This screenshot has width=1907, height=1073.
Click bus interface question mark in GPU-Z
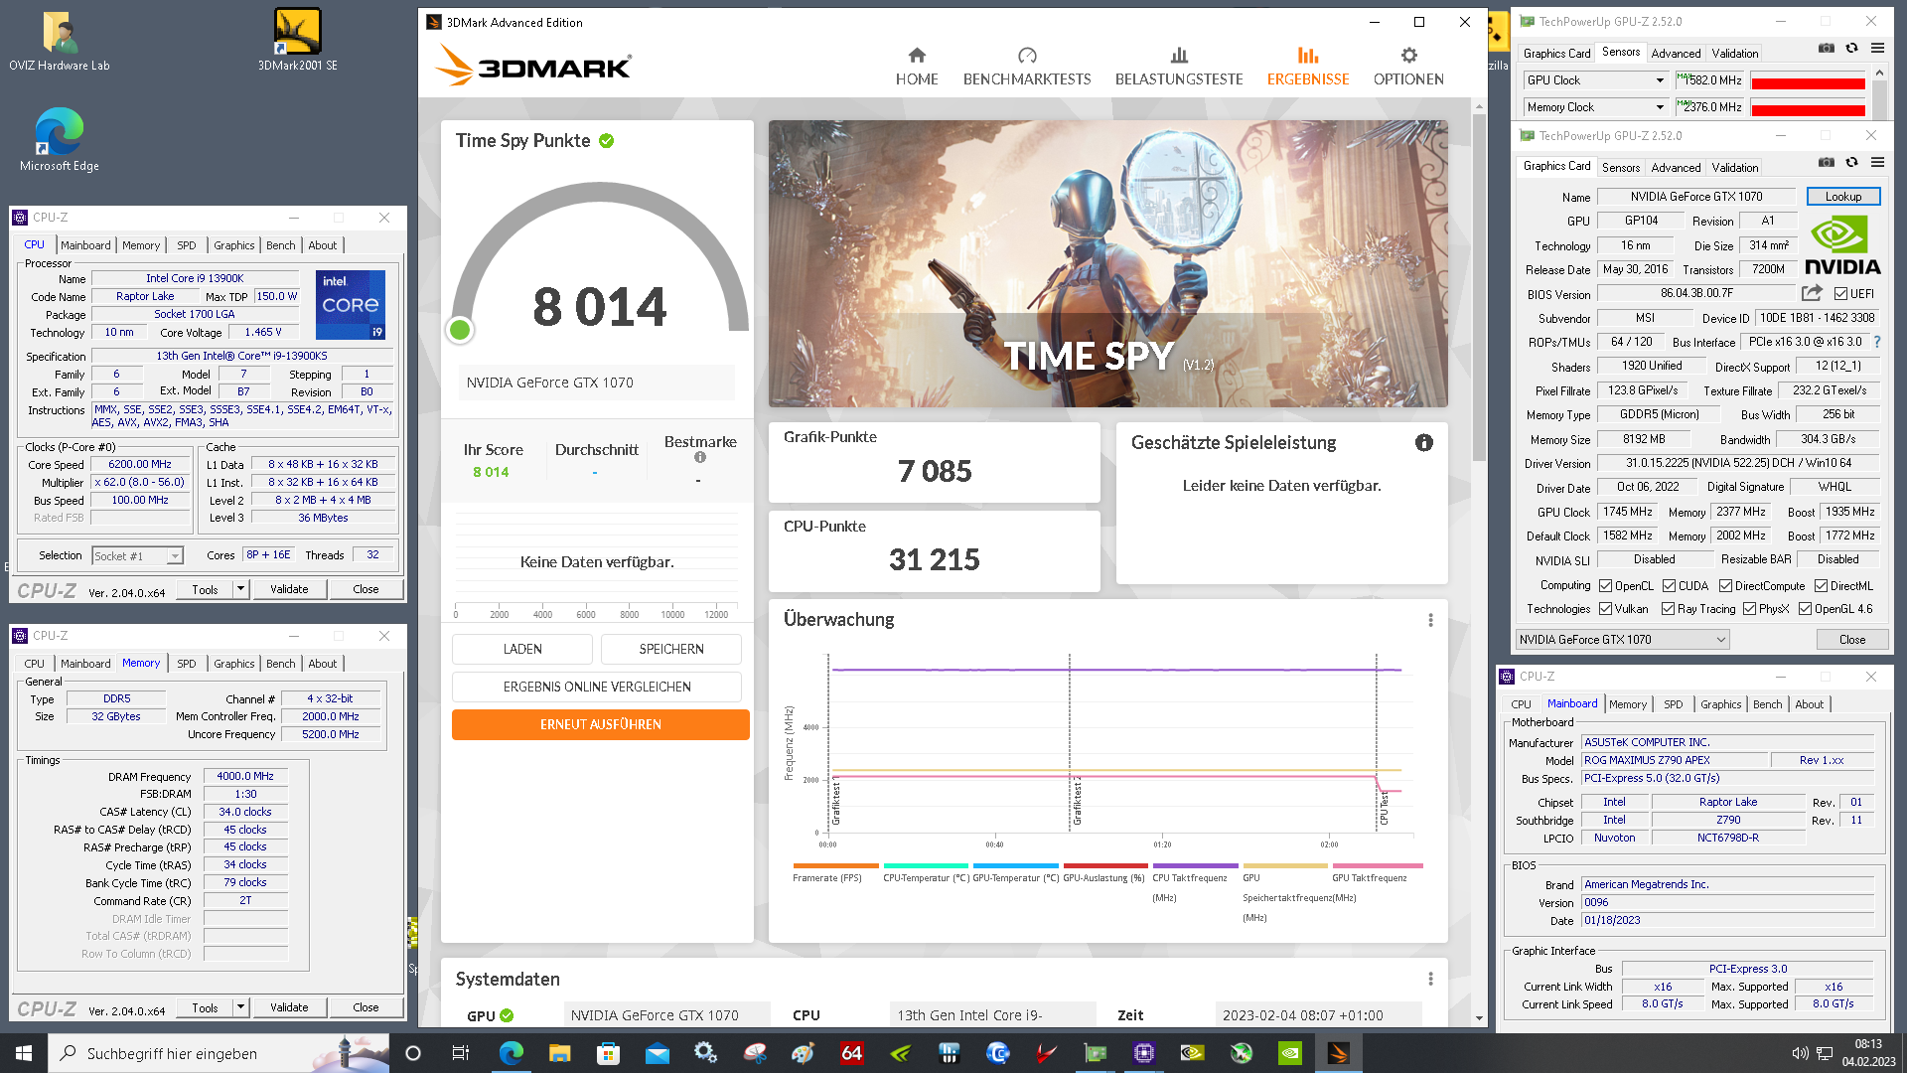click(1876, 342)
